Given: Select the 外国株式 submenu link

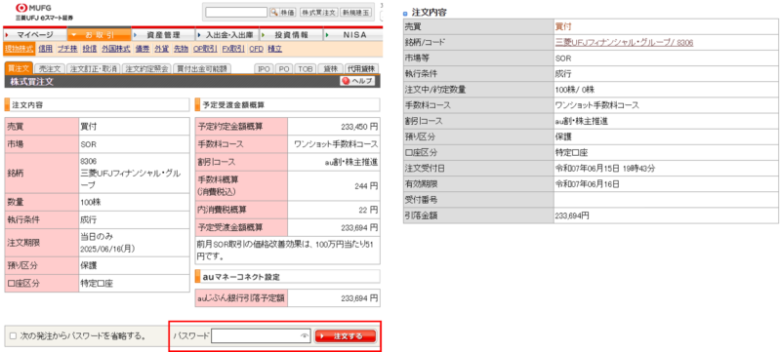Looking at the screenshot, I should coord(116,49).
